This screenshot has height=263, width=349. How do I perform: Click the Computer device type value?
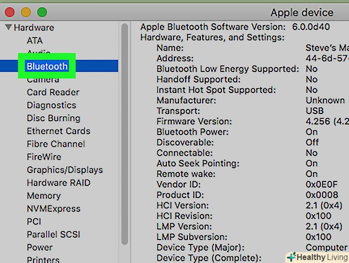point(326,247)
